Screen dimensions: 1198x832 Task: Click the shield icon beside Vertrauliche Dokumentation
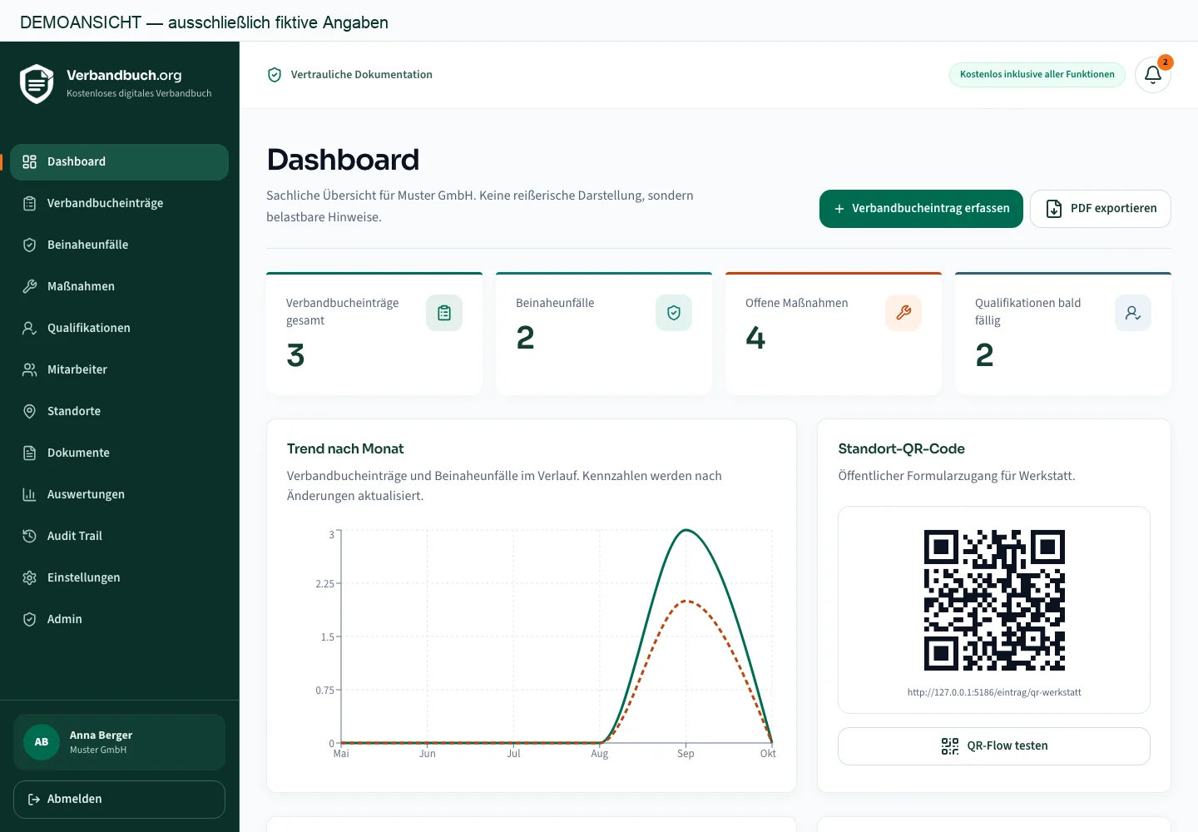click(x=275, y=75)
